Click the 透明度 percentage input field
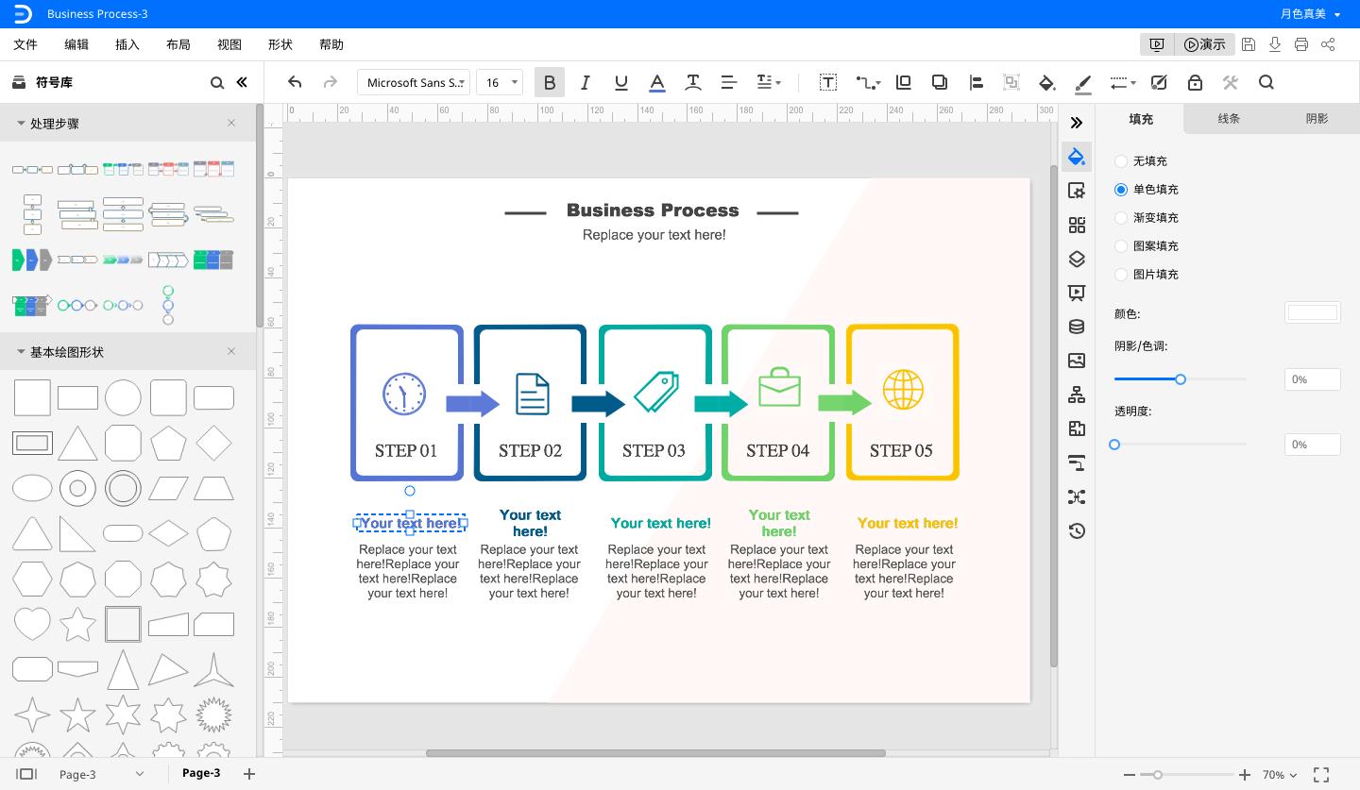 pyautogui.click(x=1312, y=445)
